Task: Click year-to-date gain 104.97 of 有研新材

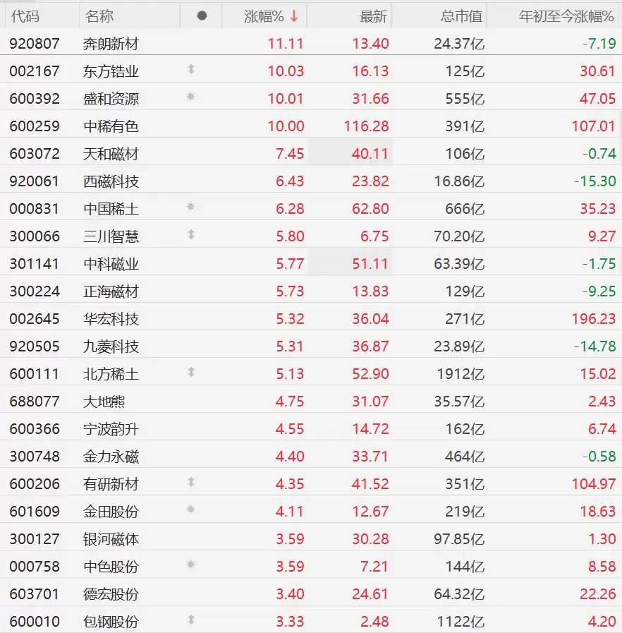Action: pyautogui.click(x=593, y=484)
